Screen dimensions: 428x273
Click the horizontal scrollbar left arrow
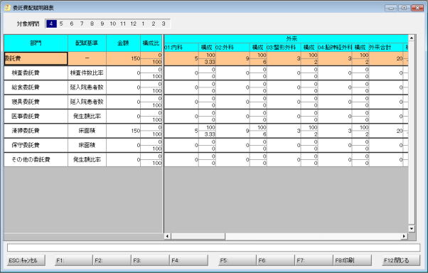[167, 236]
